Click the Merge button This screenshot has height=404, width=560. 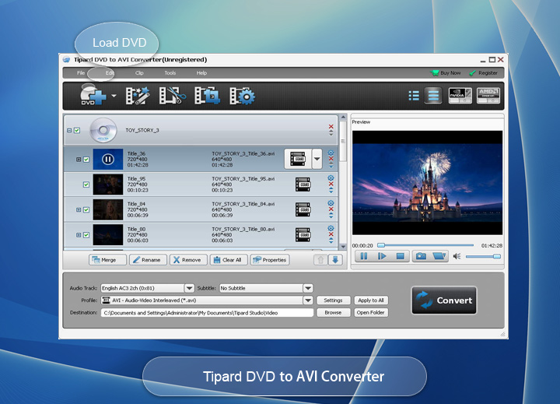pos(107,260)
